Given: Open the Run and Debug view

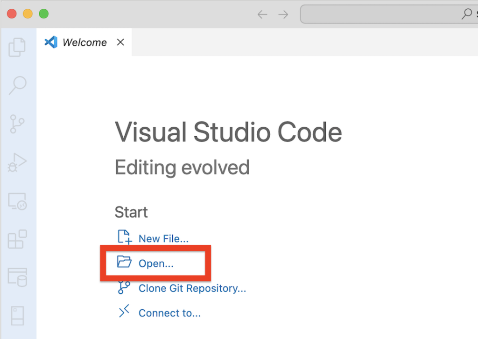Looking at the screenshot, I should coord(17,162).
